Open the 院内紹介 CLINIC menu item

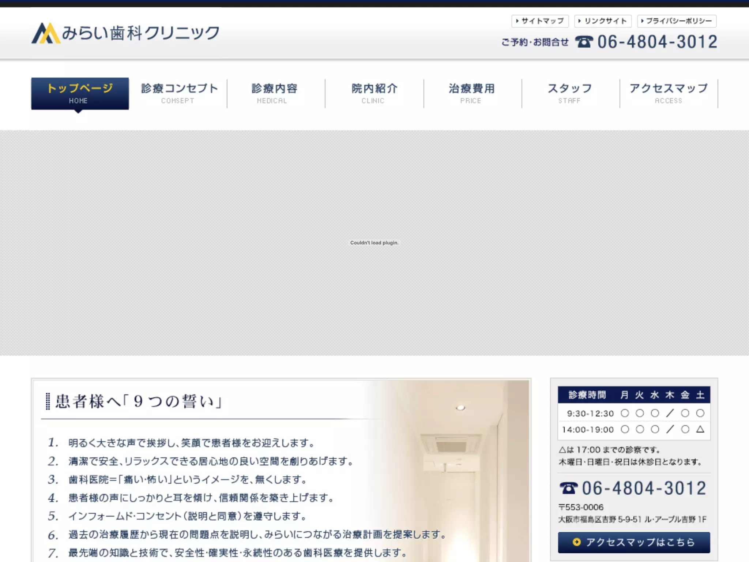click(374, 94)
